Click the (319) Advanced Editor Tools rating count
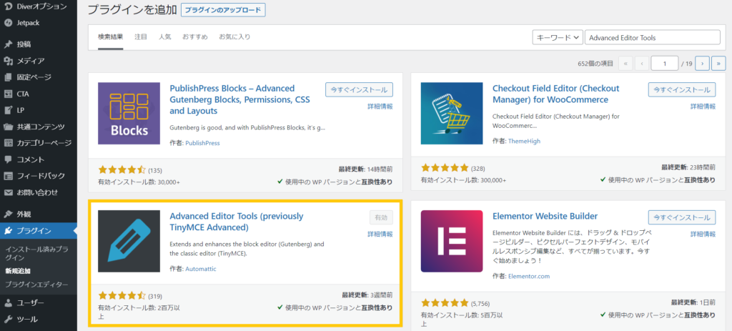Viewport: 732px width, 331px height. [x=155, y=296]
